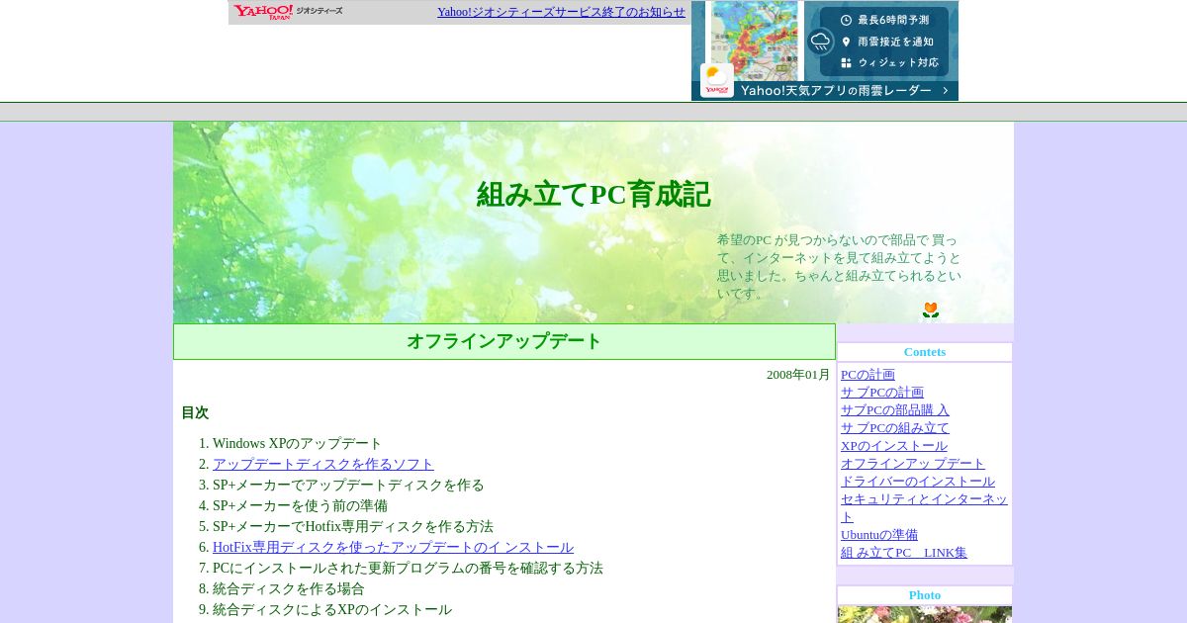This screenshot has width=1187, height=623.
Task: Open the オフラインアップデート sidebar link
Action: [913, 464]
